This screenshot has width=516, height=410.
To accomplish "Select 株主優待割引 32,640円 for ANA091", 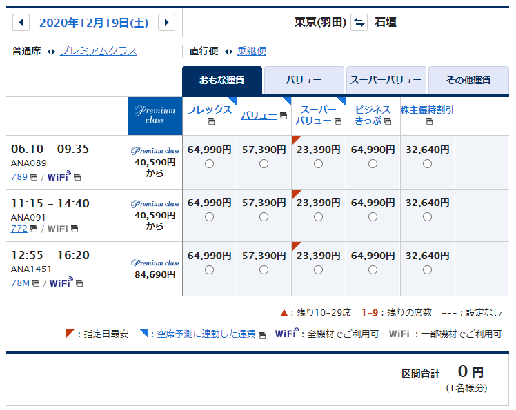I will (427, 216).
